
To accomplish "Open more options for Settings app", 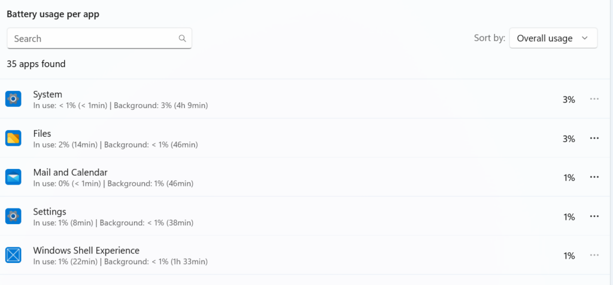I will pos(594,216).
